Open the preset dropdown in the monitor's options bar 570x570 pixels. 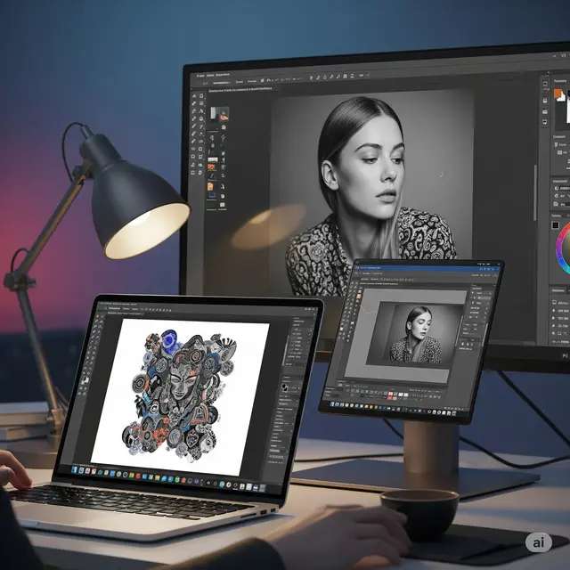coord(221,80)
